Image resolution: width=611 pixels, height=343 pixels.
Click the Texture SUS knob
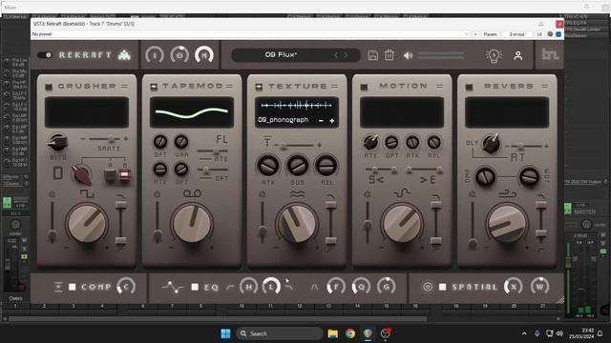tap(297, 166)
